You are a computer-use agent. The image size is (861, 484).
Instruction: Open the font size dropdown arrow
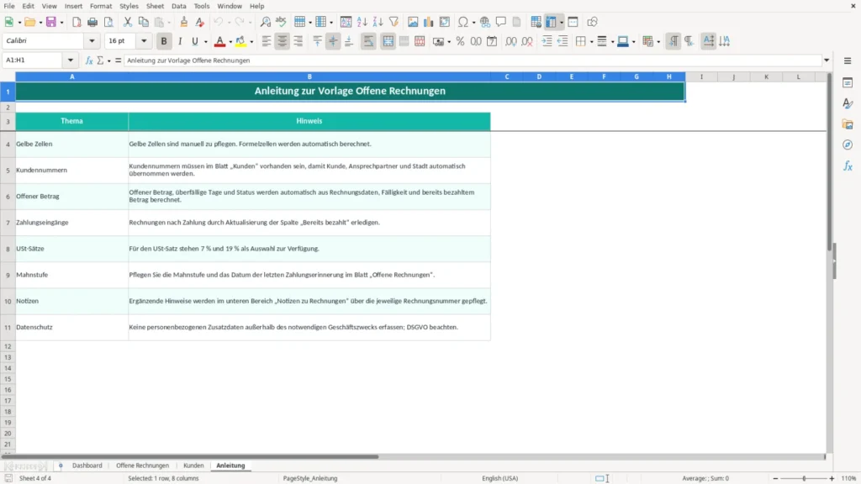pyautogui.click(x=144, y=40)
